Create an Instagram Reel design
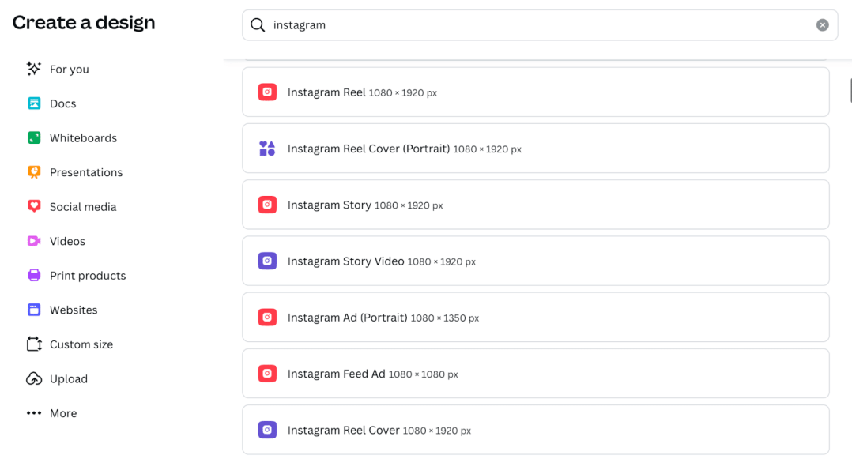The image size is (852, 459). (536, 92)
